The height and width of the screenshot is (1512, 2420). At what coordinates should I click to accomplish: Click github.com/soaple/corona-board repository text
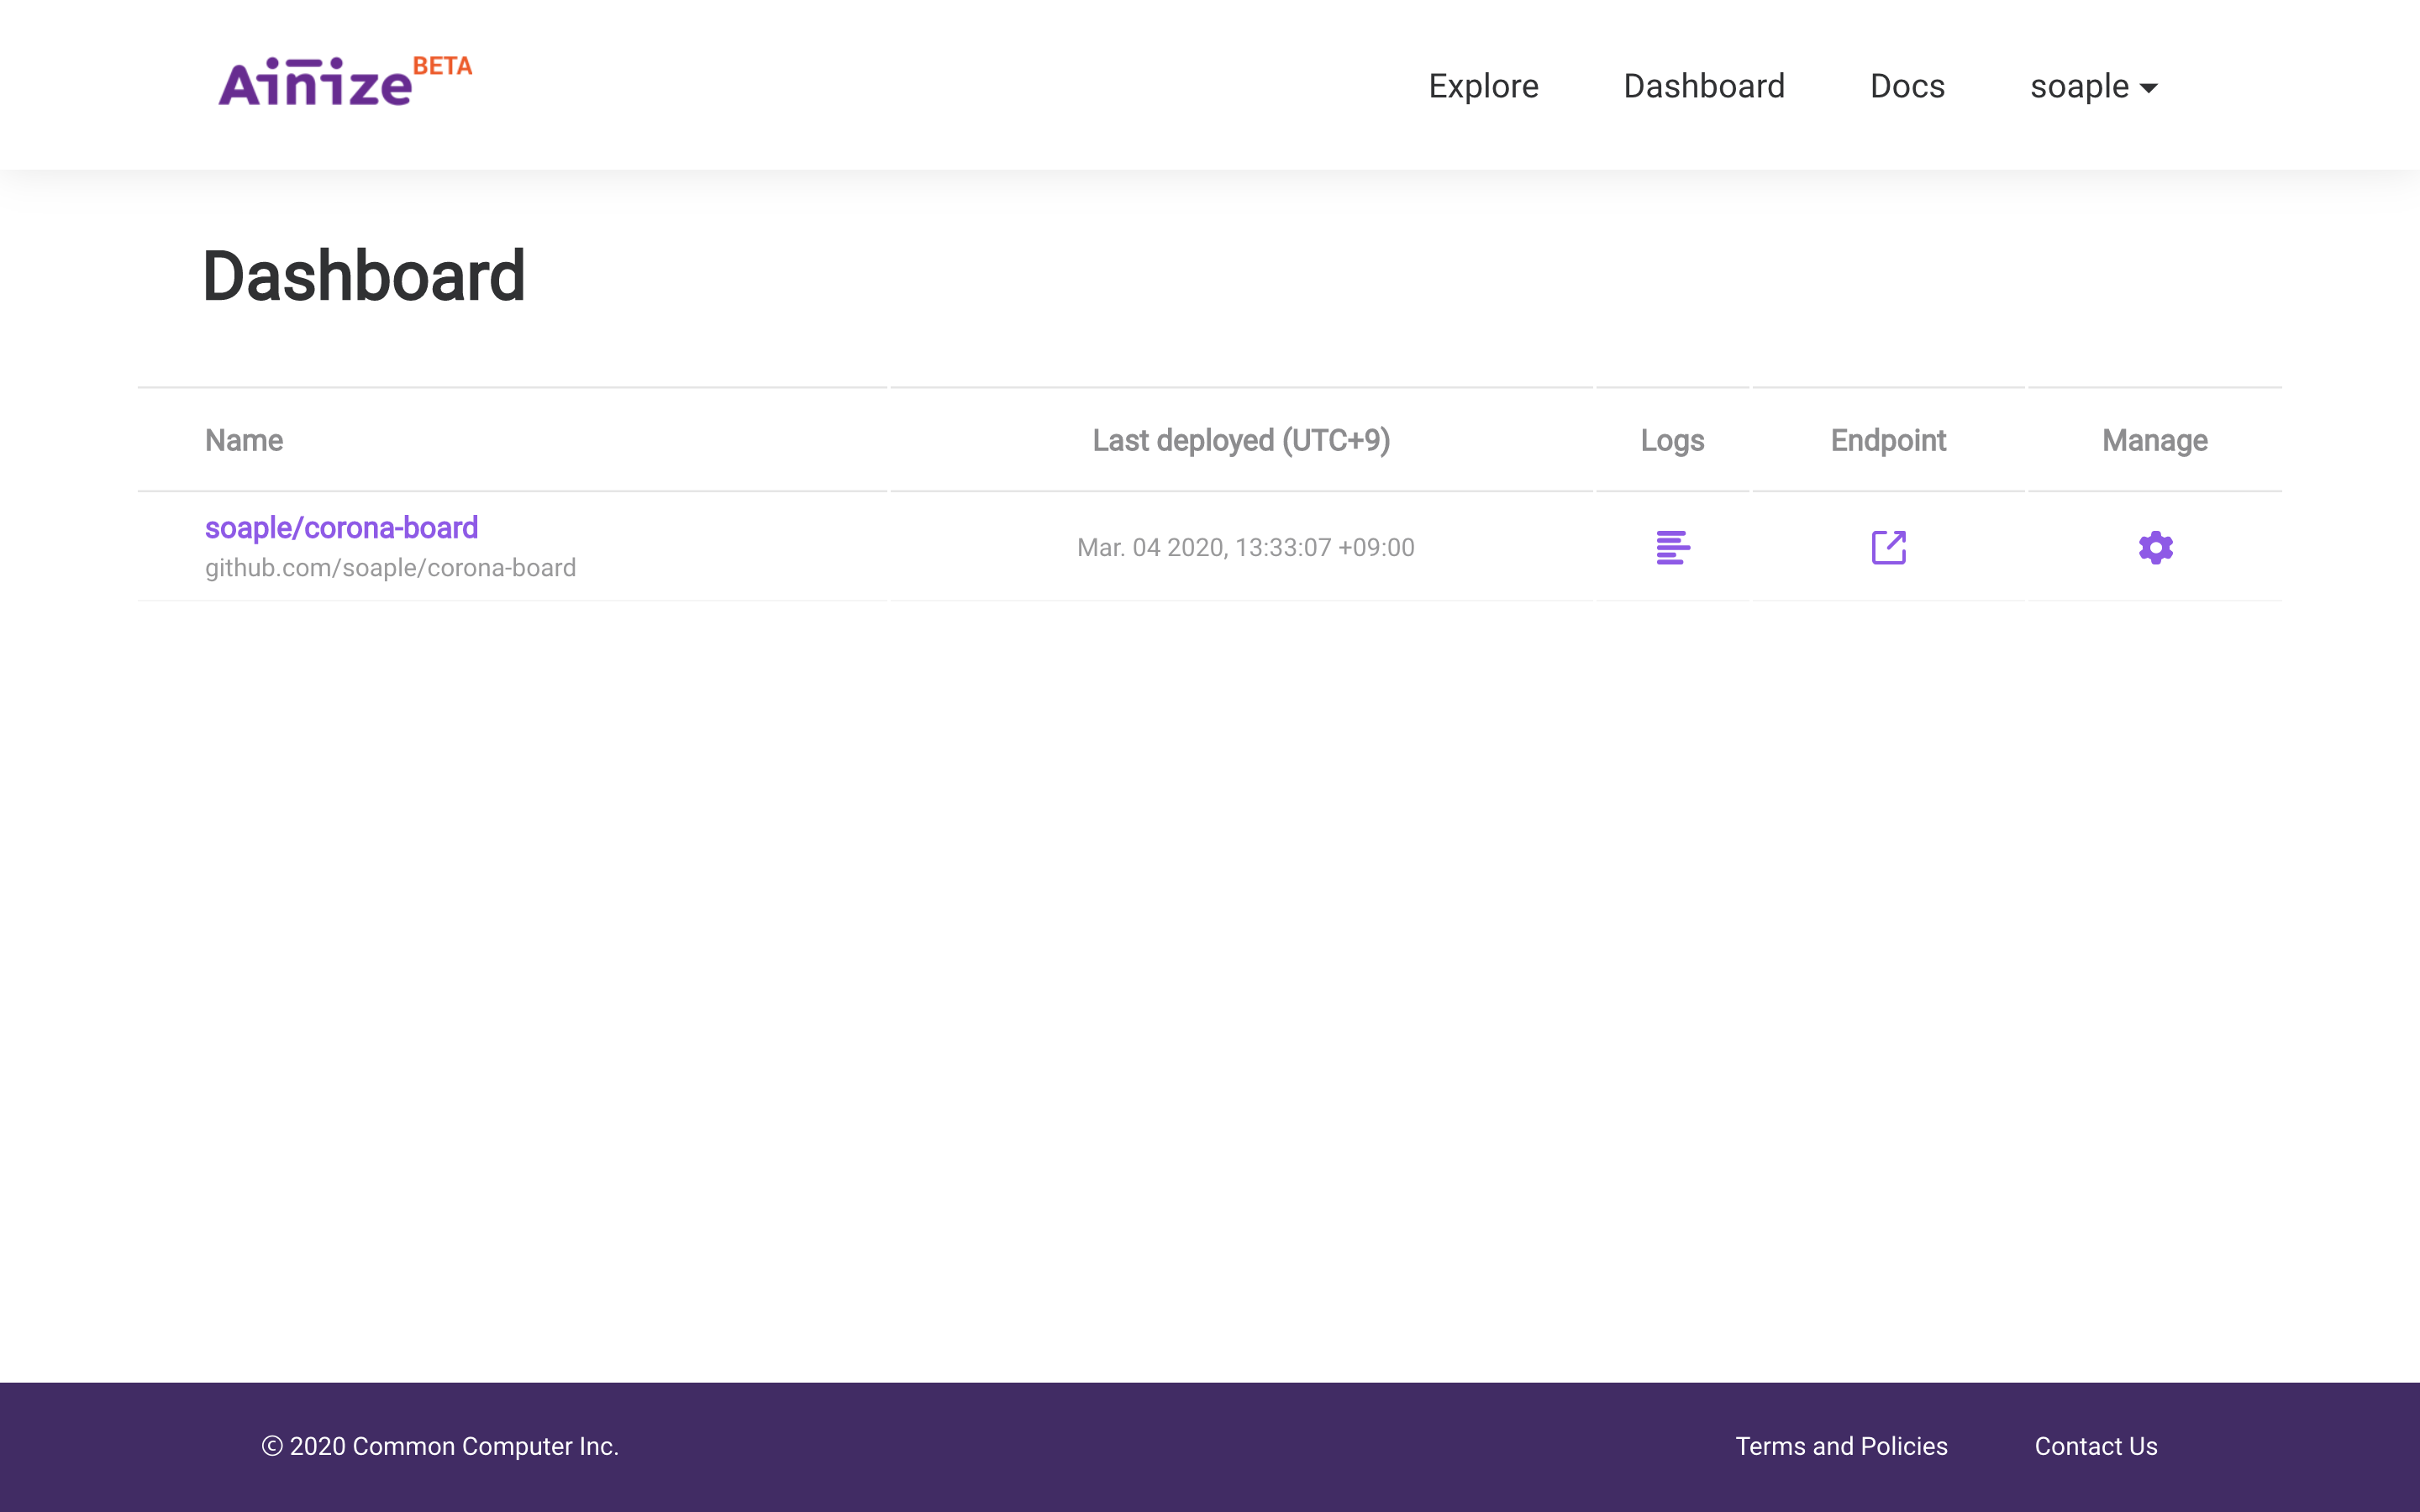pos(390,568)
